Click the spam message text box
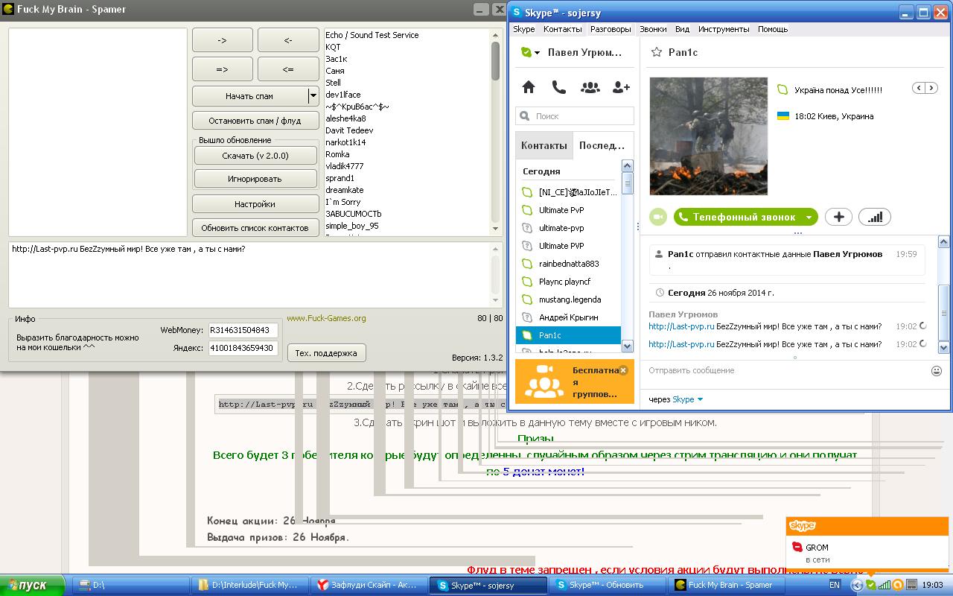Screen dimensions: 953x596 (x=249, y=274)
